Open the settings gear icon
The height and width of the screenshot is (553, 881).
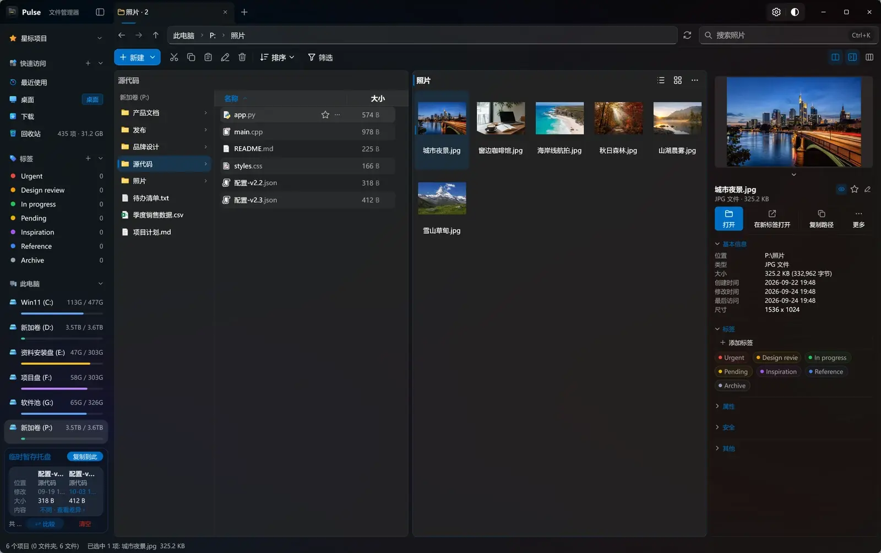776,12
